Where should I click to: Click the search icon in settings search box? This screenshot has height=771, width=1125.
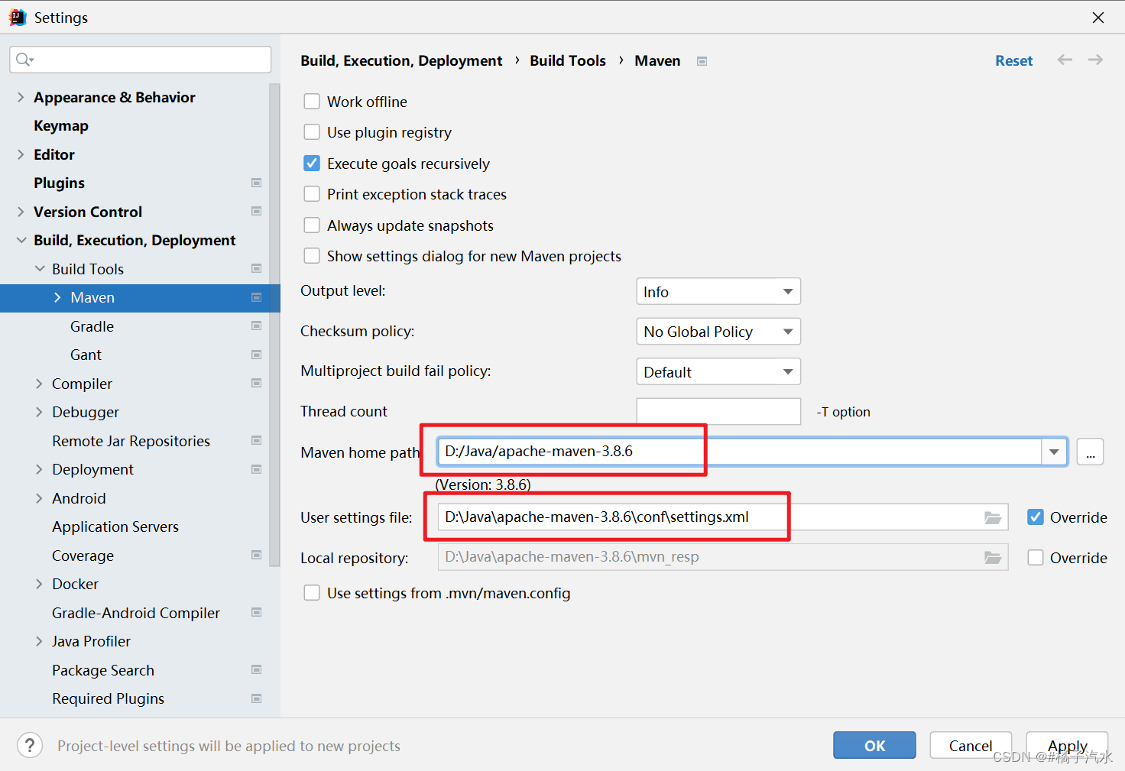[x=24, y=60]
